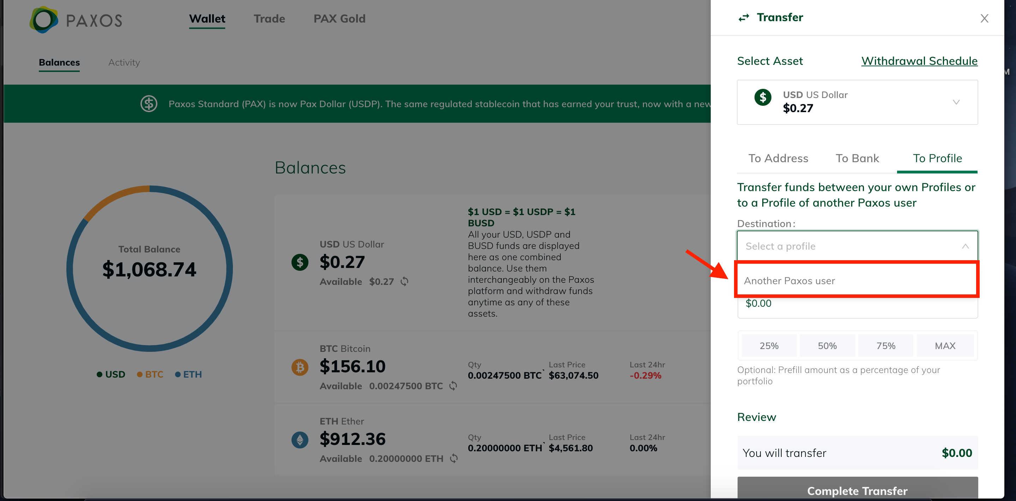Click the Review section heading
1016x501 pixels.
tap(757, 417)
